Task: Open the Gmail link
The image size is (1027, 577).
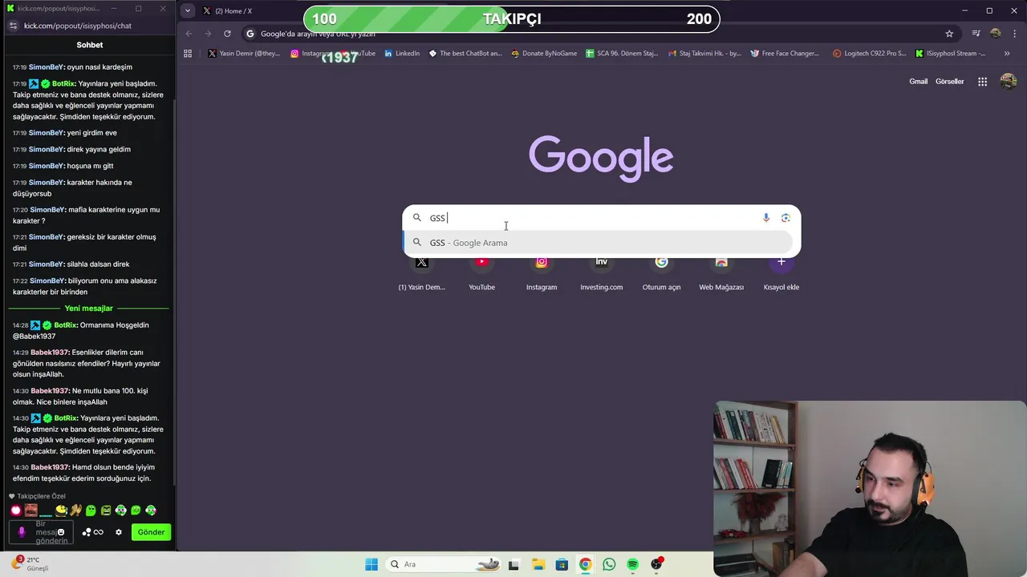Action: point(918,82)
